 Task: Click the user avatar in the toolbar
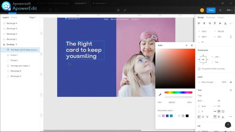click(202, 10)
